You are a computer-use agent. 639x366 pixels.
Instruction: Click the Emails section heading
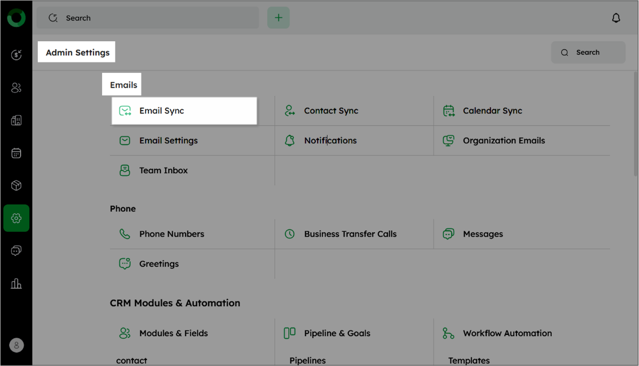[x=124, y=85]
